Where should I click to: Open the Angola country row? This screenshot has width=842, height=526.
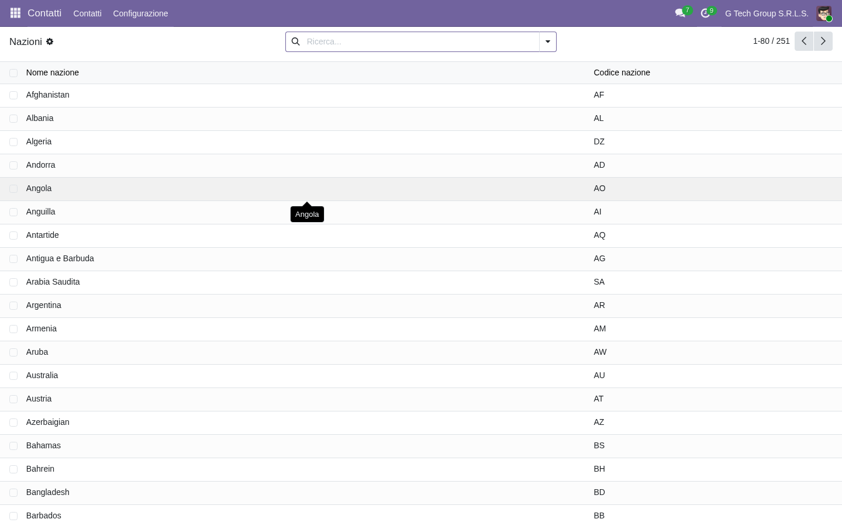point(421,189)
